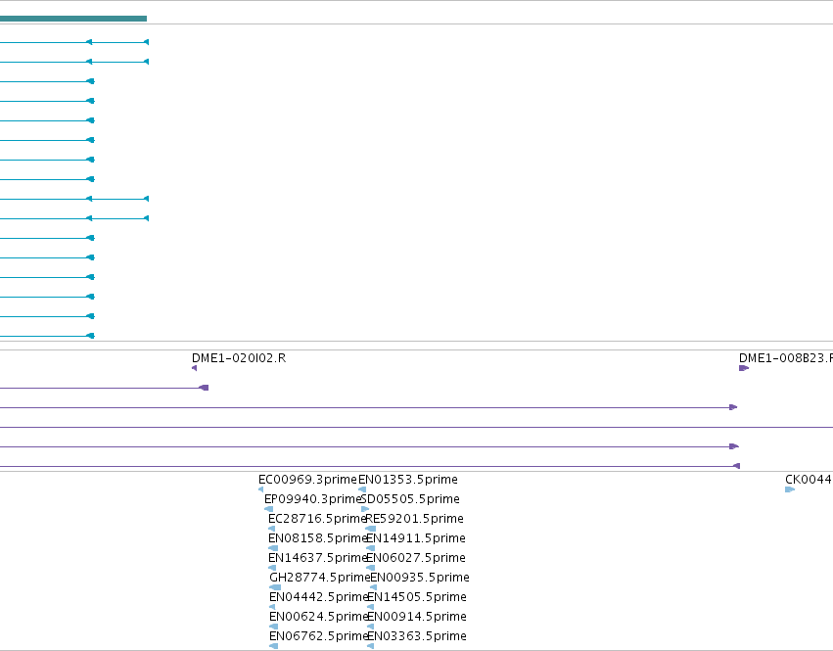The image size is (833, 651).
Task: Select the EN08158.5prime EST label
Action: [x=318, y=538]
